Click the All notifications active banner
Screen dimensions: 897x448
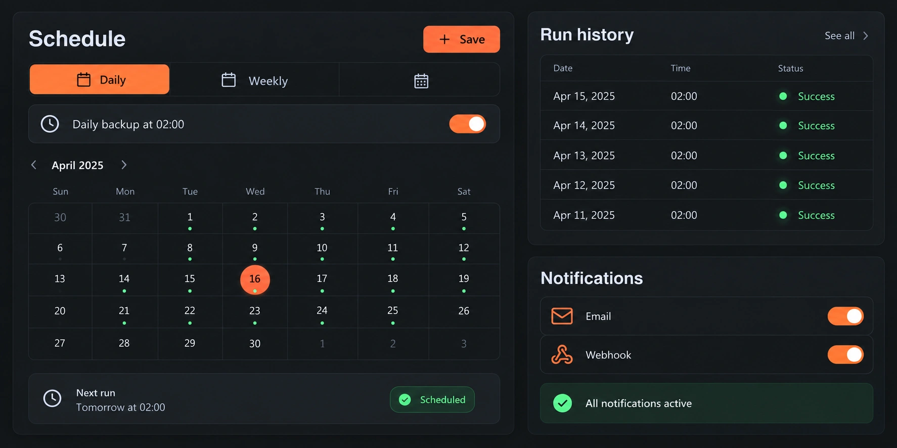(x=706, y=403)
